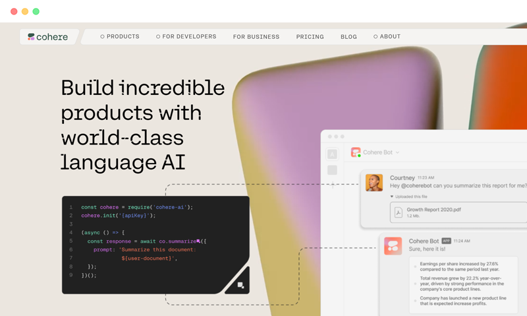Click the APP badge beside Cohere Bot

point(446,241)
